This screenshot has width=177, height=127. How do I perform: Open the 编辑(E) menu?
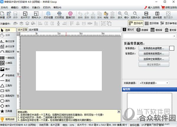tap(15, 8)
